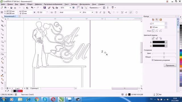Click the Import toolbar icon
The image size is (182, 102).
49,8
